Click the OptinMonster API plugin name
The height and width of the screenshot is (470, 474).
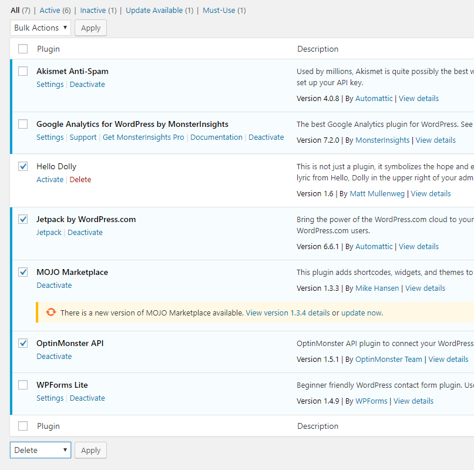70,344
